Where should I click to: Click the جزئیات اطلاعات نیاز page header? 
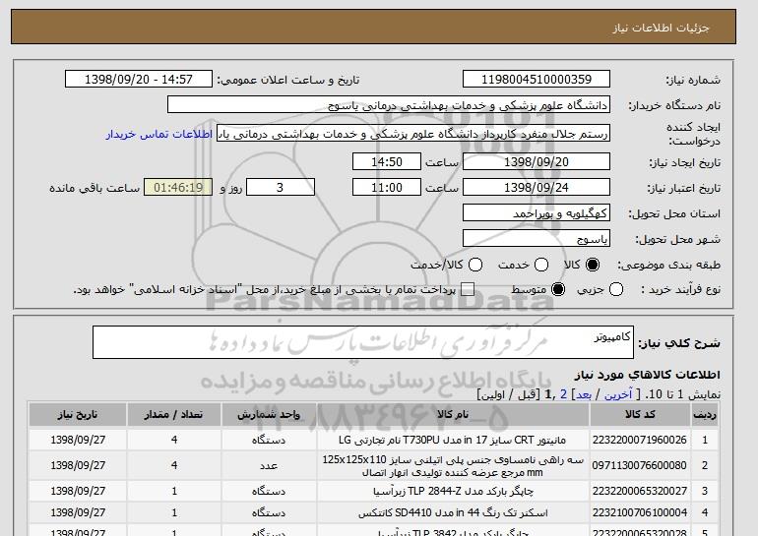[x=661, y=28]
